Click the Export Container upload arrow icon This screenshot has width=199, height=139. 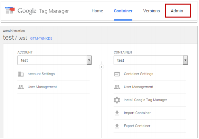(x=117, y=126)
